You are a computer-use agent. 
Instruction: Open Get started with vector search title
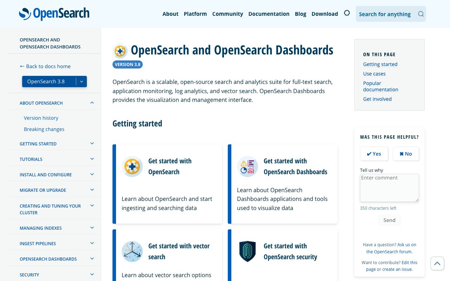click(179, 251)
